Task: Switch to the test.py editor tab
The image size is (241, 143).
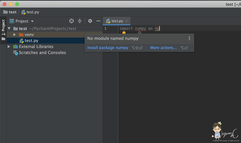Action: [117, 21]
